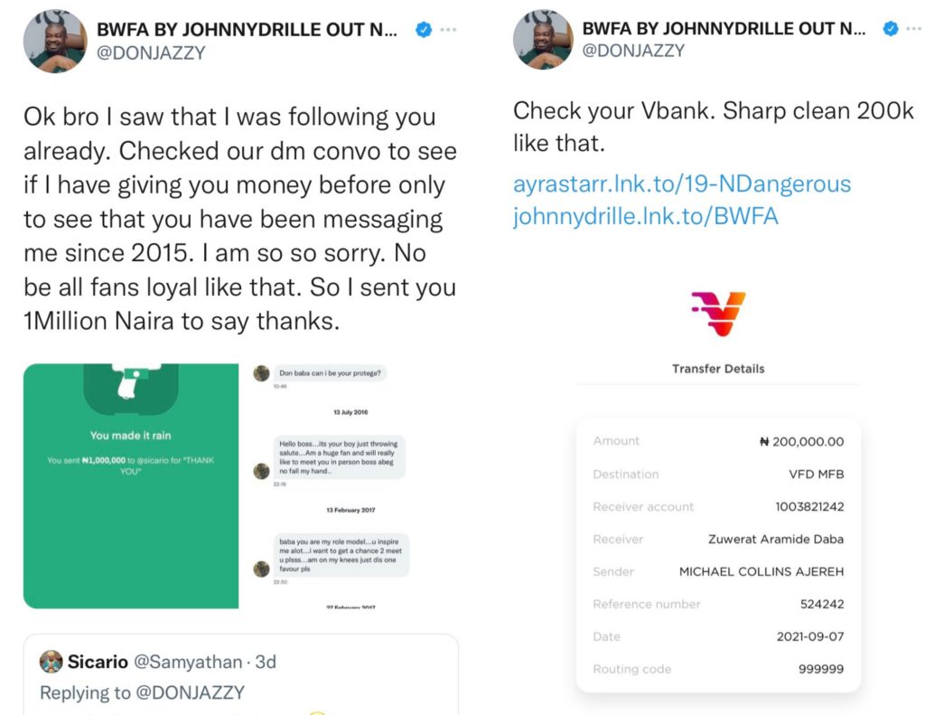This screenshot has width=925, height=715.
Task: Open the johnnydrille.lnk.to/BWFA link
Action: tap(645, 217)
